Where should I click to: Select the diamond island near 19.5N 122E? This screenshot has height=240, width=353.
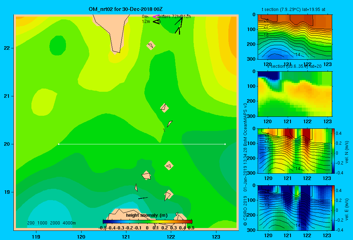[x=169, y=166]
